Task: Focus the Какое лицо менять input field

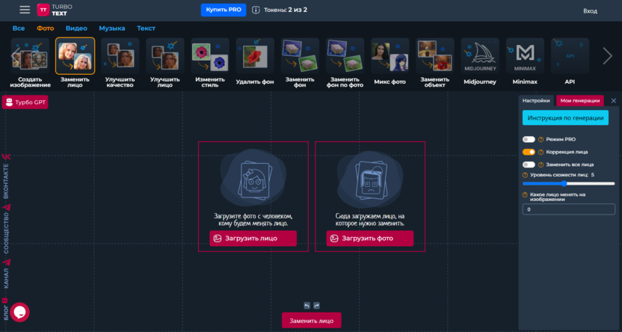Action: 568,209
